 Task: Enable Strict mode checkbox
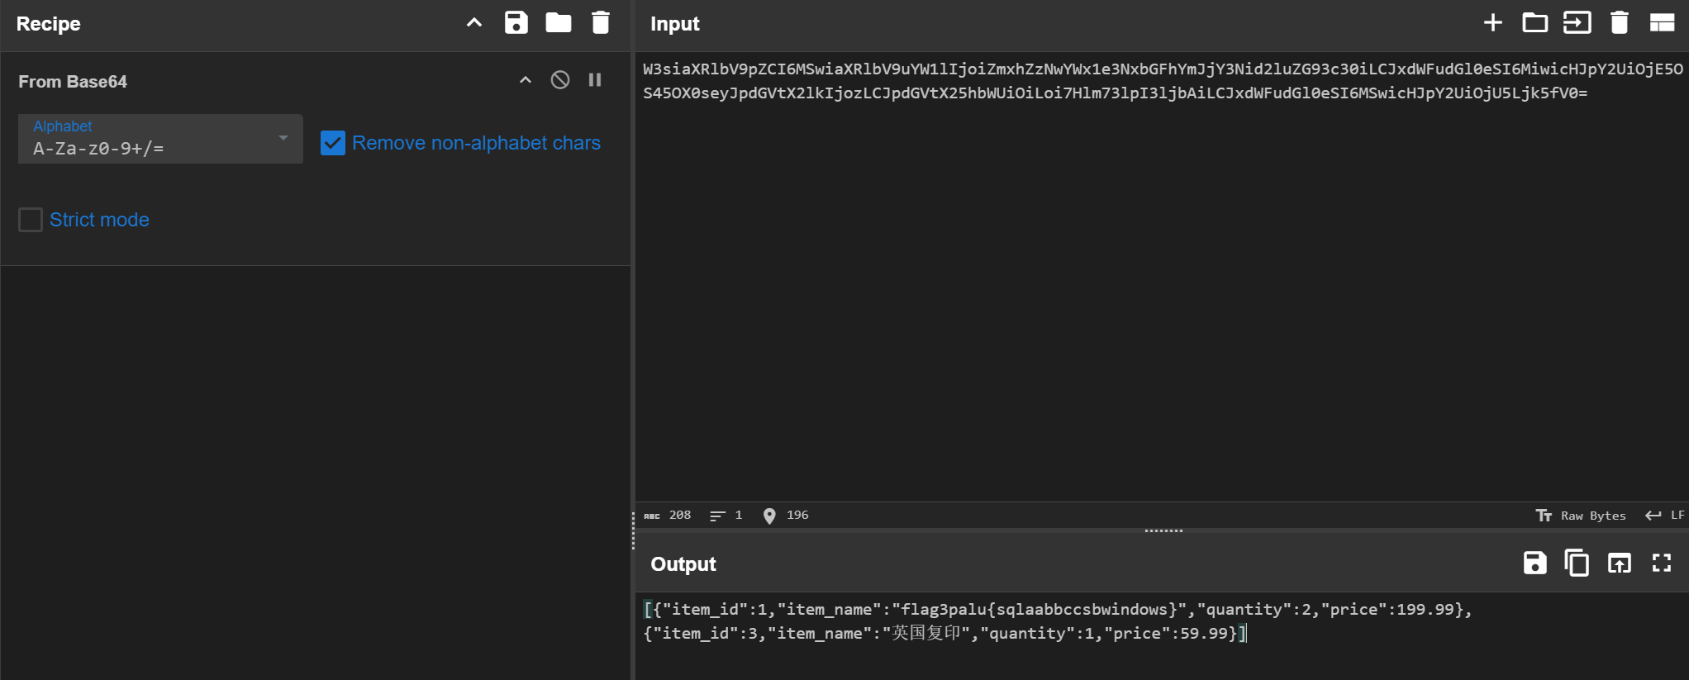31,220
